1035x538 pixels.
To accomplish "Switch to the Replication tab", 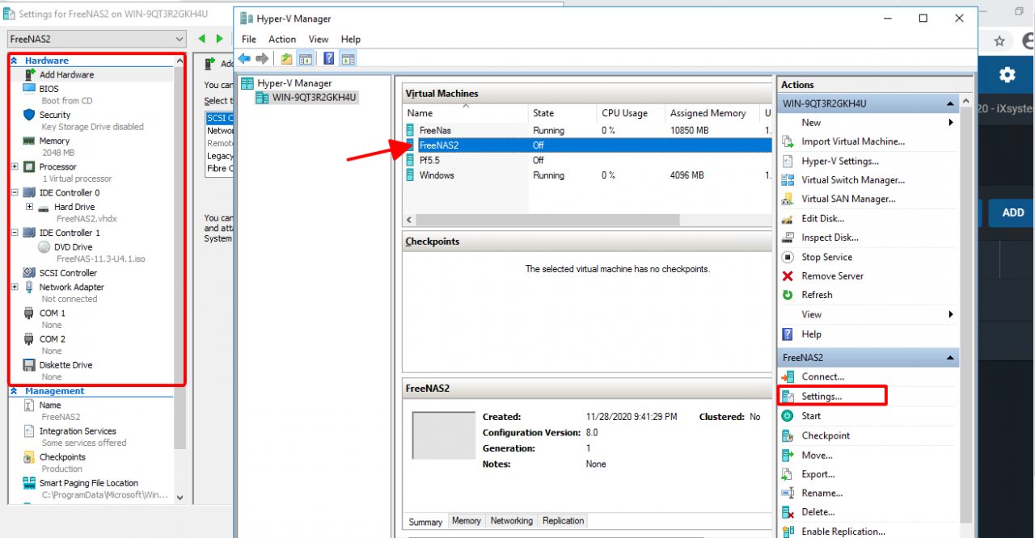I will [x=563, y=521].
